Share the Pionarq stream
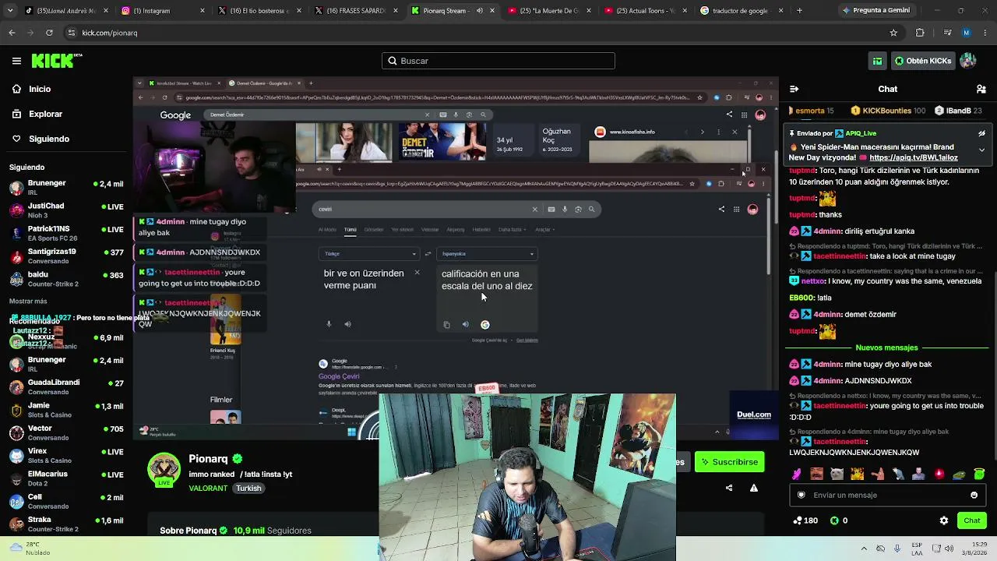The image size is (997, 561). 729,488
